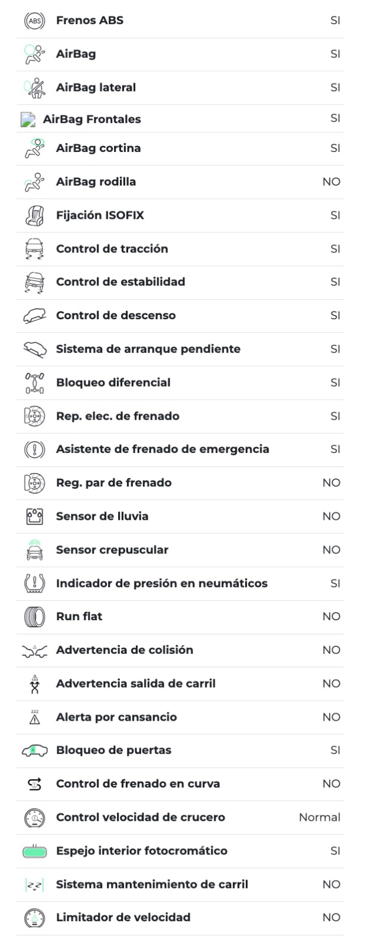Click the cruise control gauge icon
This screenshot has width=368, height=946.
[x=34, y=818]
